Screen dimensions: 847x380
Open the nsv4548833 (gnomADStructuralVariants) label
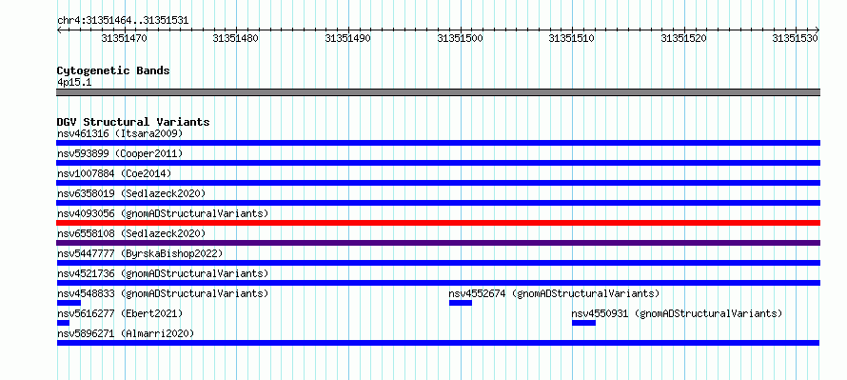(x=163, y=293)
